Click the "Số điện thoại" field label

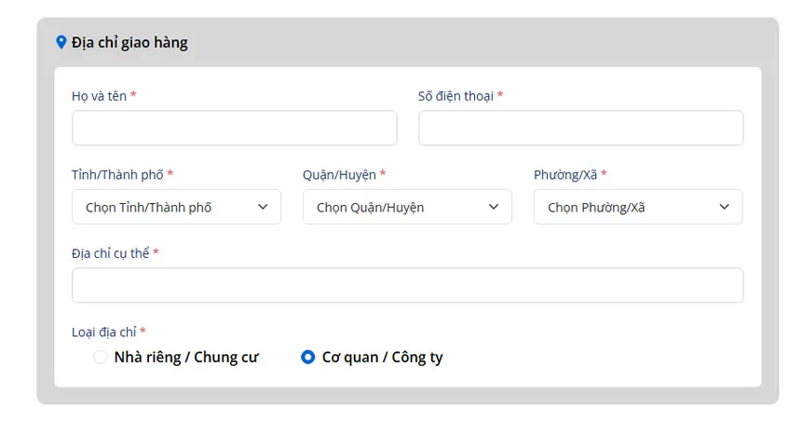456,96
